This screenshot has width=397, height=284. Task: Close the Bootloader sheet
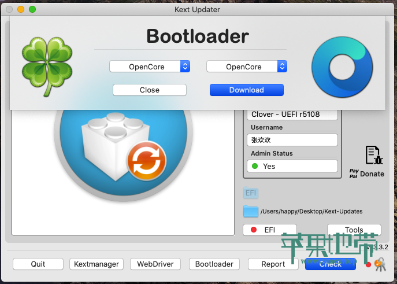click(150, 90)
